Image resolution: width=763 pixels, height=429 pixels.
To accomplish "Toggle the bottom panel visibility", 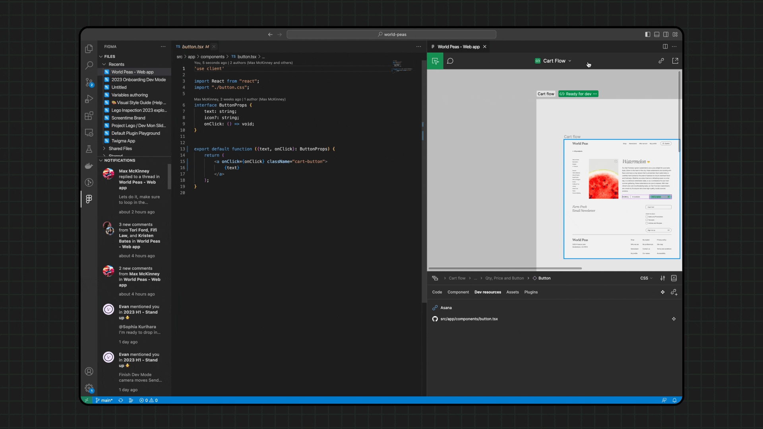I will [656, 34].
